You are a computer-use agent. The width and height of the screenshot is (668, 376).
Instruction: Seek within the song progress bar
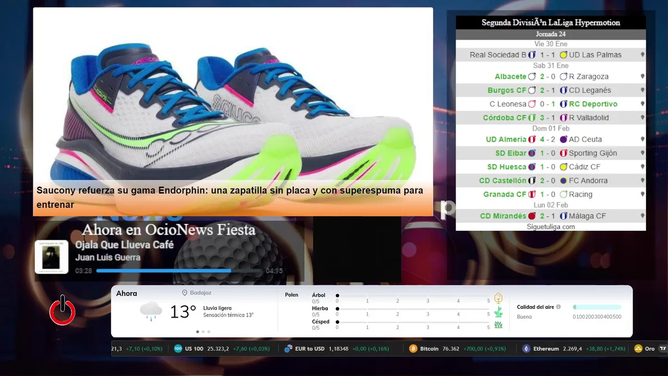[x=179, y=271]
